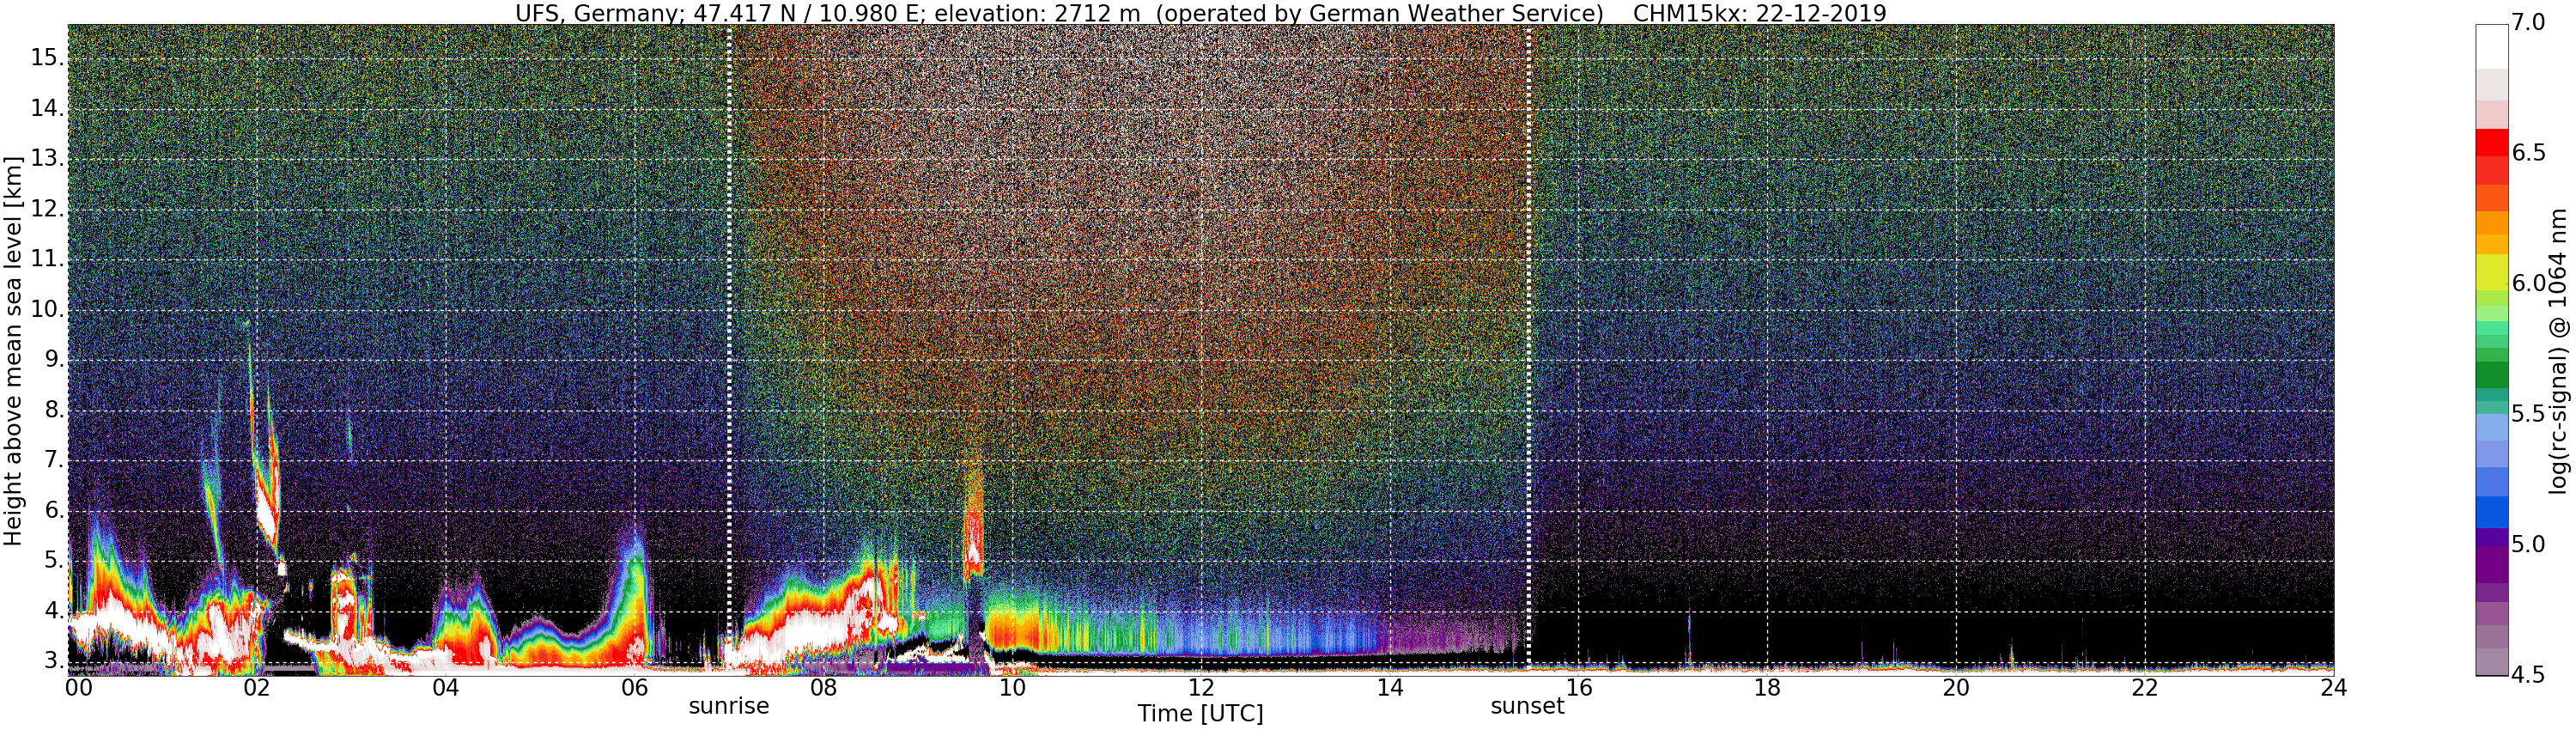Click the '7.' height axis tick
The width and height of the screenshot is (2576, 730).
pyautogui.click(x=54, y=460)
